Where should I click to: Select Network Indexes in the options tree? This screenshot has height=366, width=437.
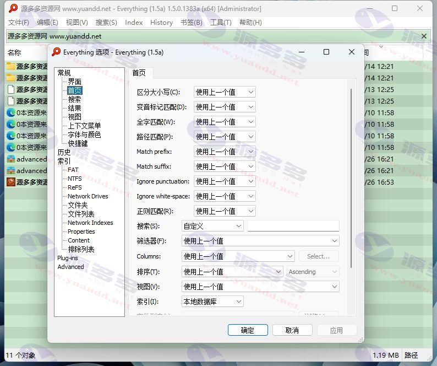point(90,223)
